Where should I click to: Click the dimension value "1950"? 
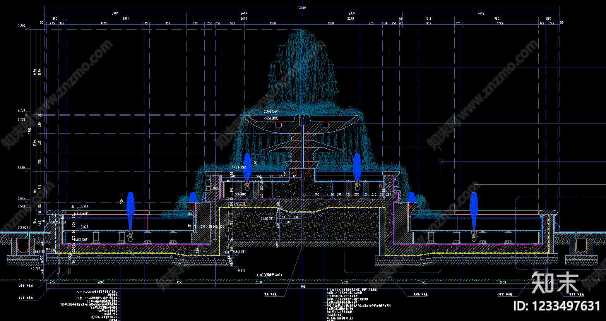click(x=496, y=19)
